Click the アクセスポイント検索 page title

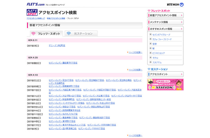pyautogui.click(x=57, y=12)
